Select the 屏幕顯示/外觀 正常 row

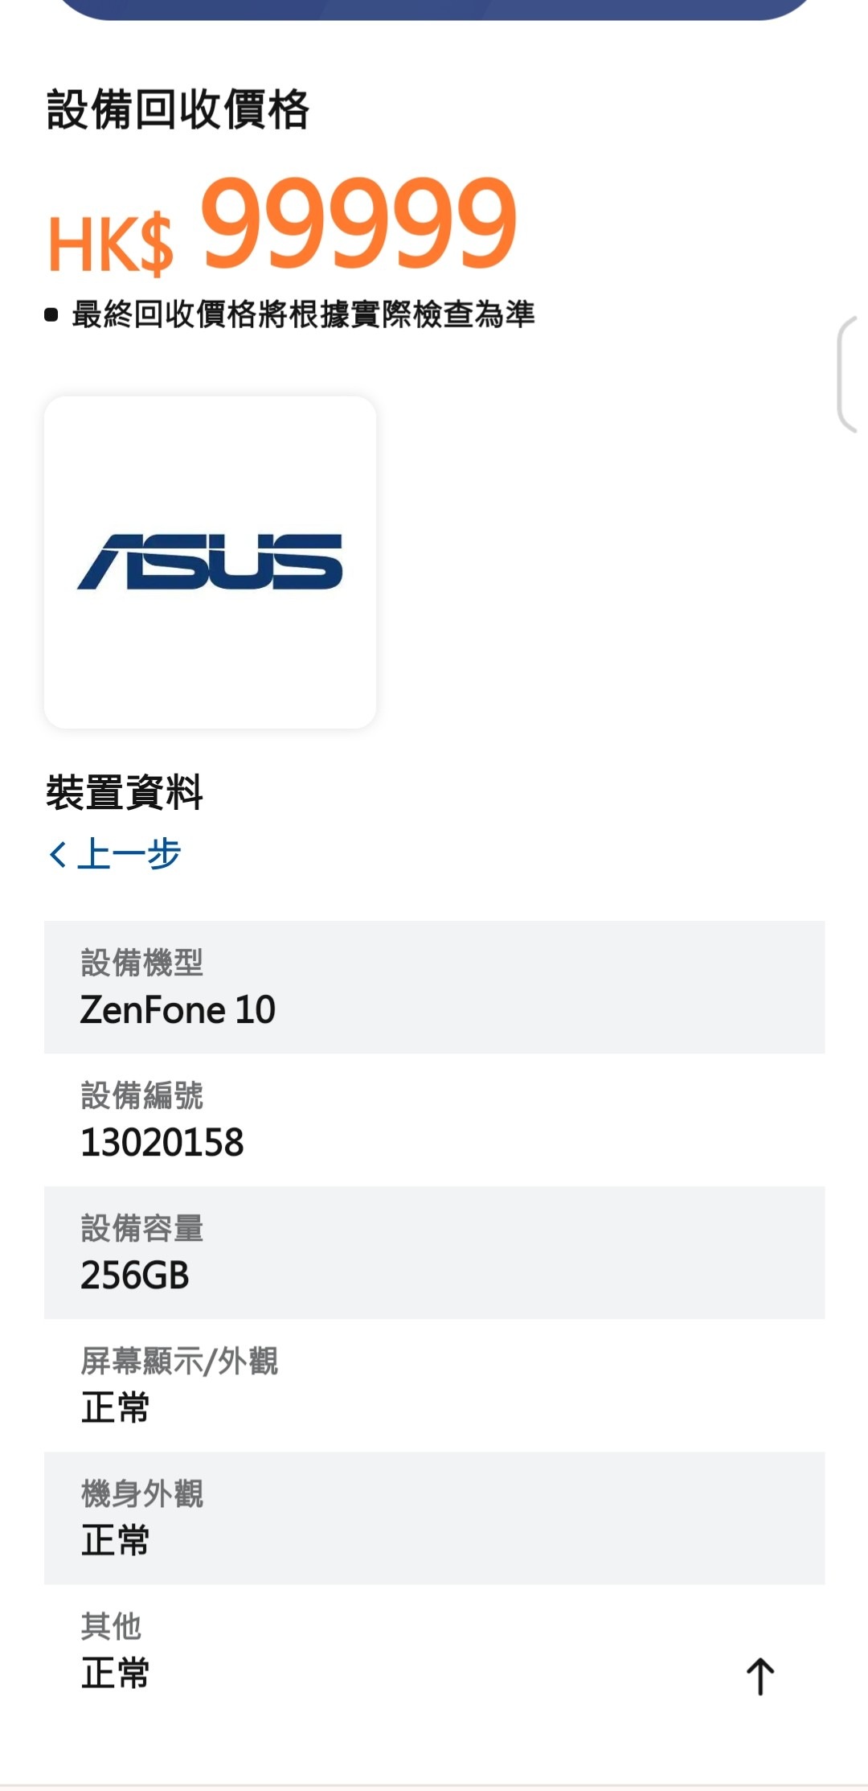click(434, 1385)
